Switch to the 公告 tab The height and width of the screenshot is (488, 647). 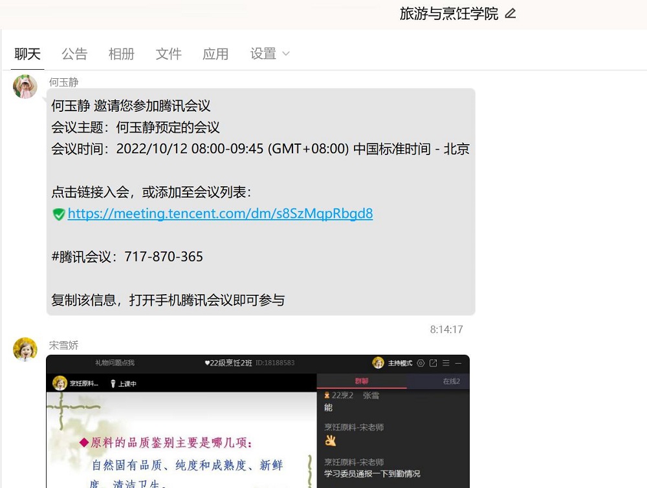(74, 54)
